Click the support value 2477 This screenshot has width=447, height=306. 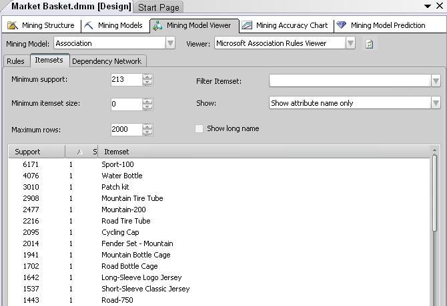(x=31, y=210)
